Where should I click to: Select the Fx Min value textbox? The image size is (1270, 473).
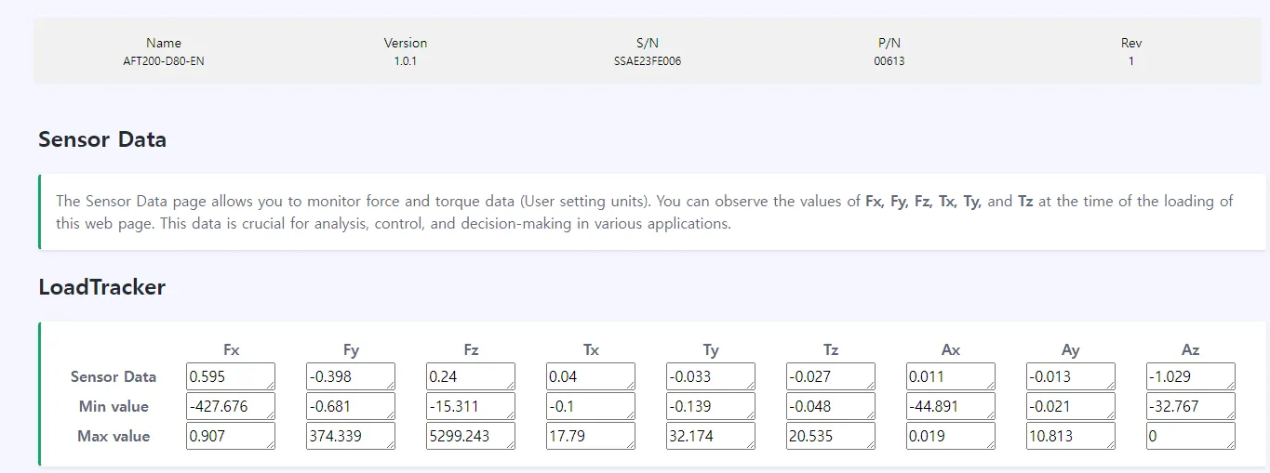230,406
